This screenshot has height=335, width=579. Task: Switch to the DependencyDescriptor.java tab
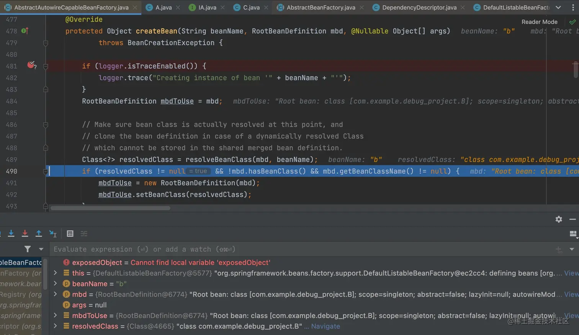coord(419,7)
